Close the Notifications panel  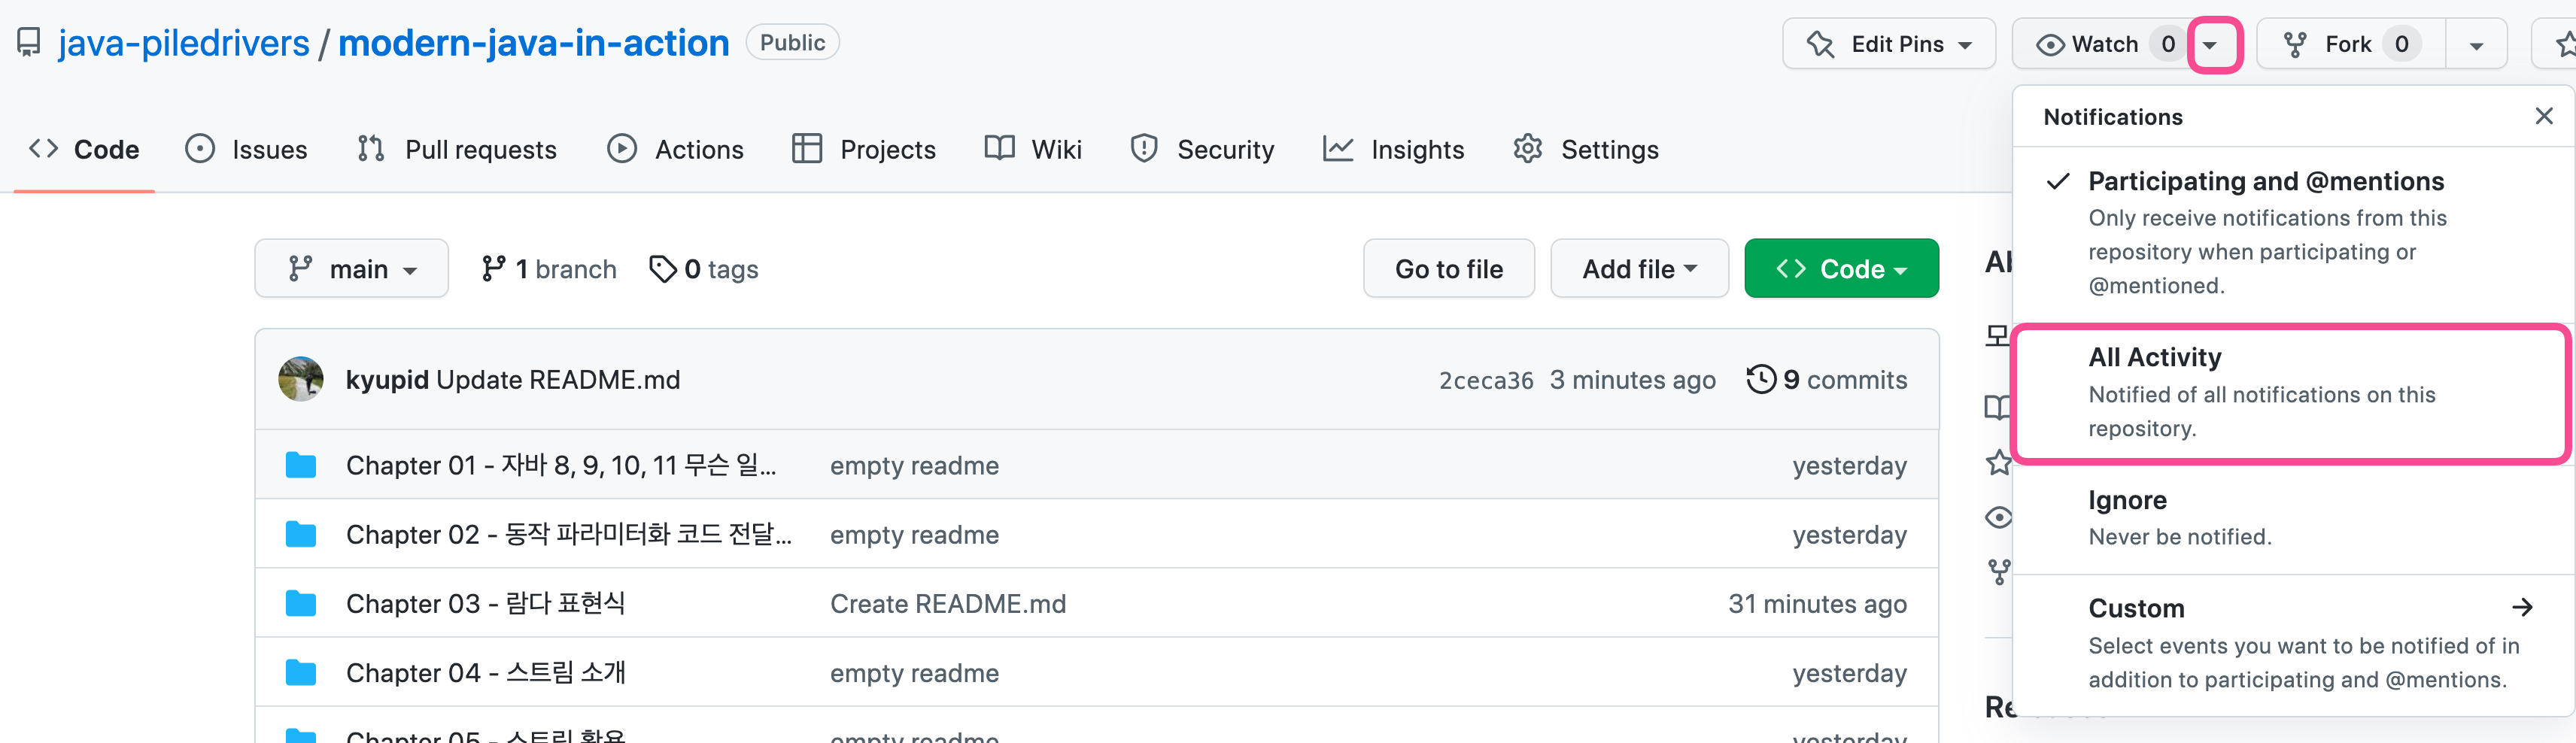click(x=2544, y=116)
